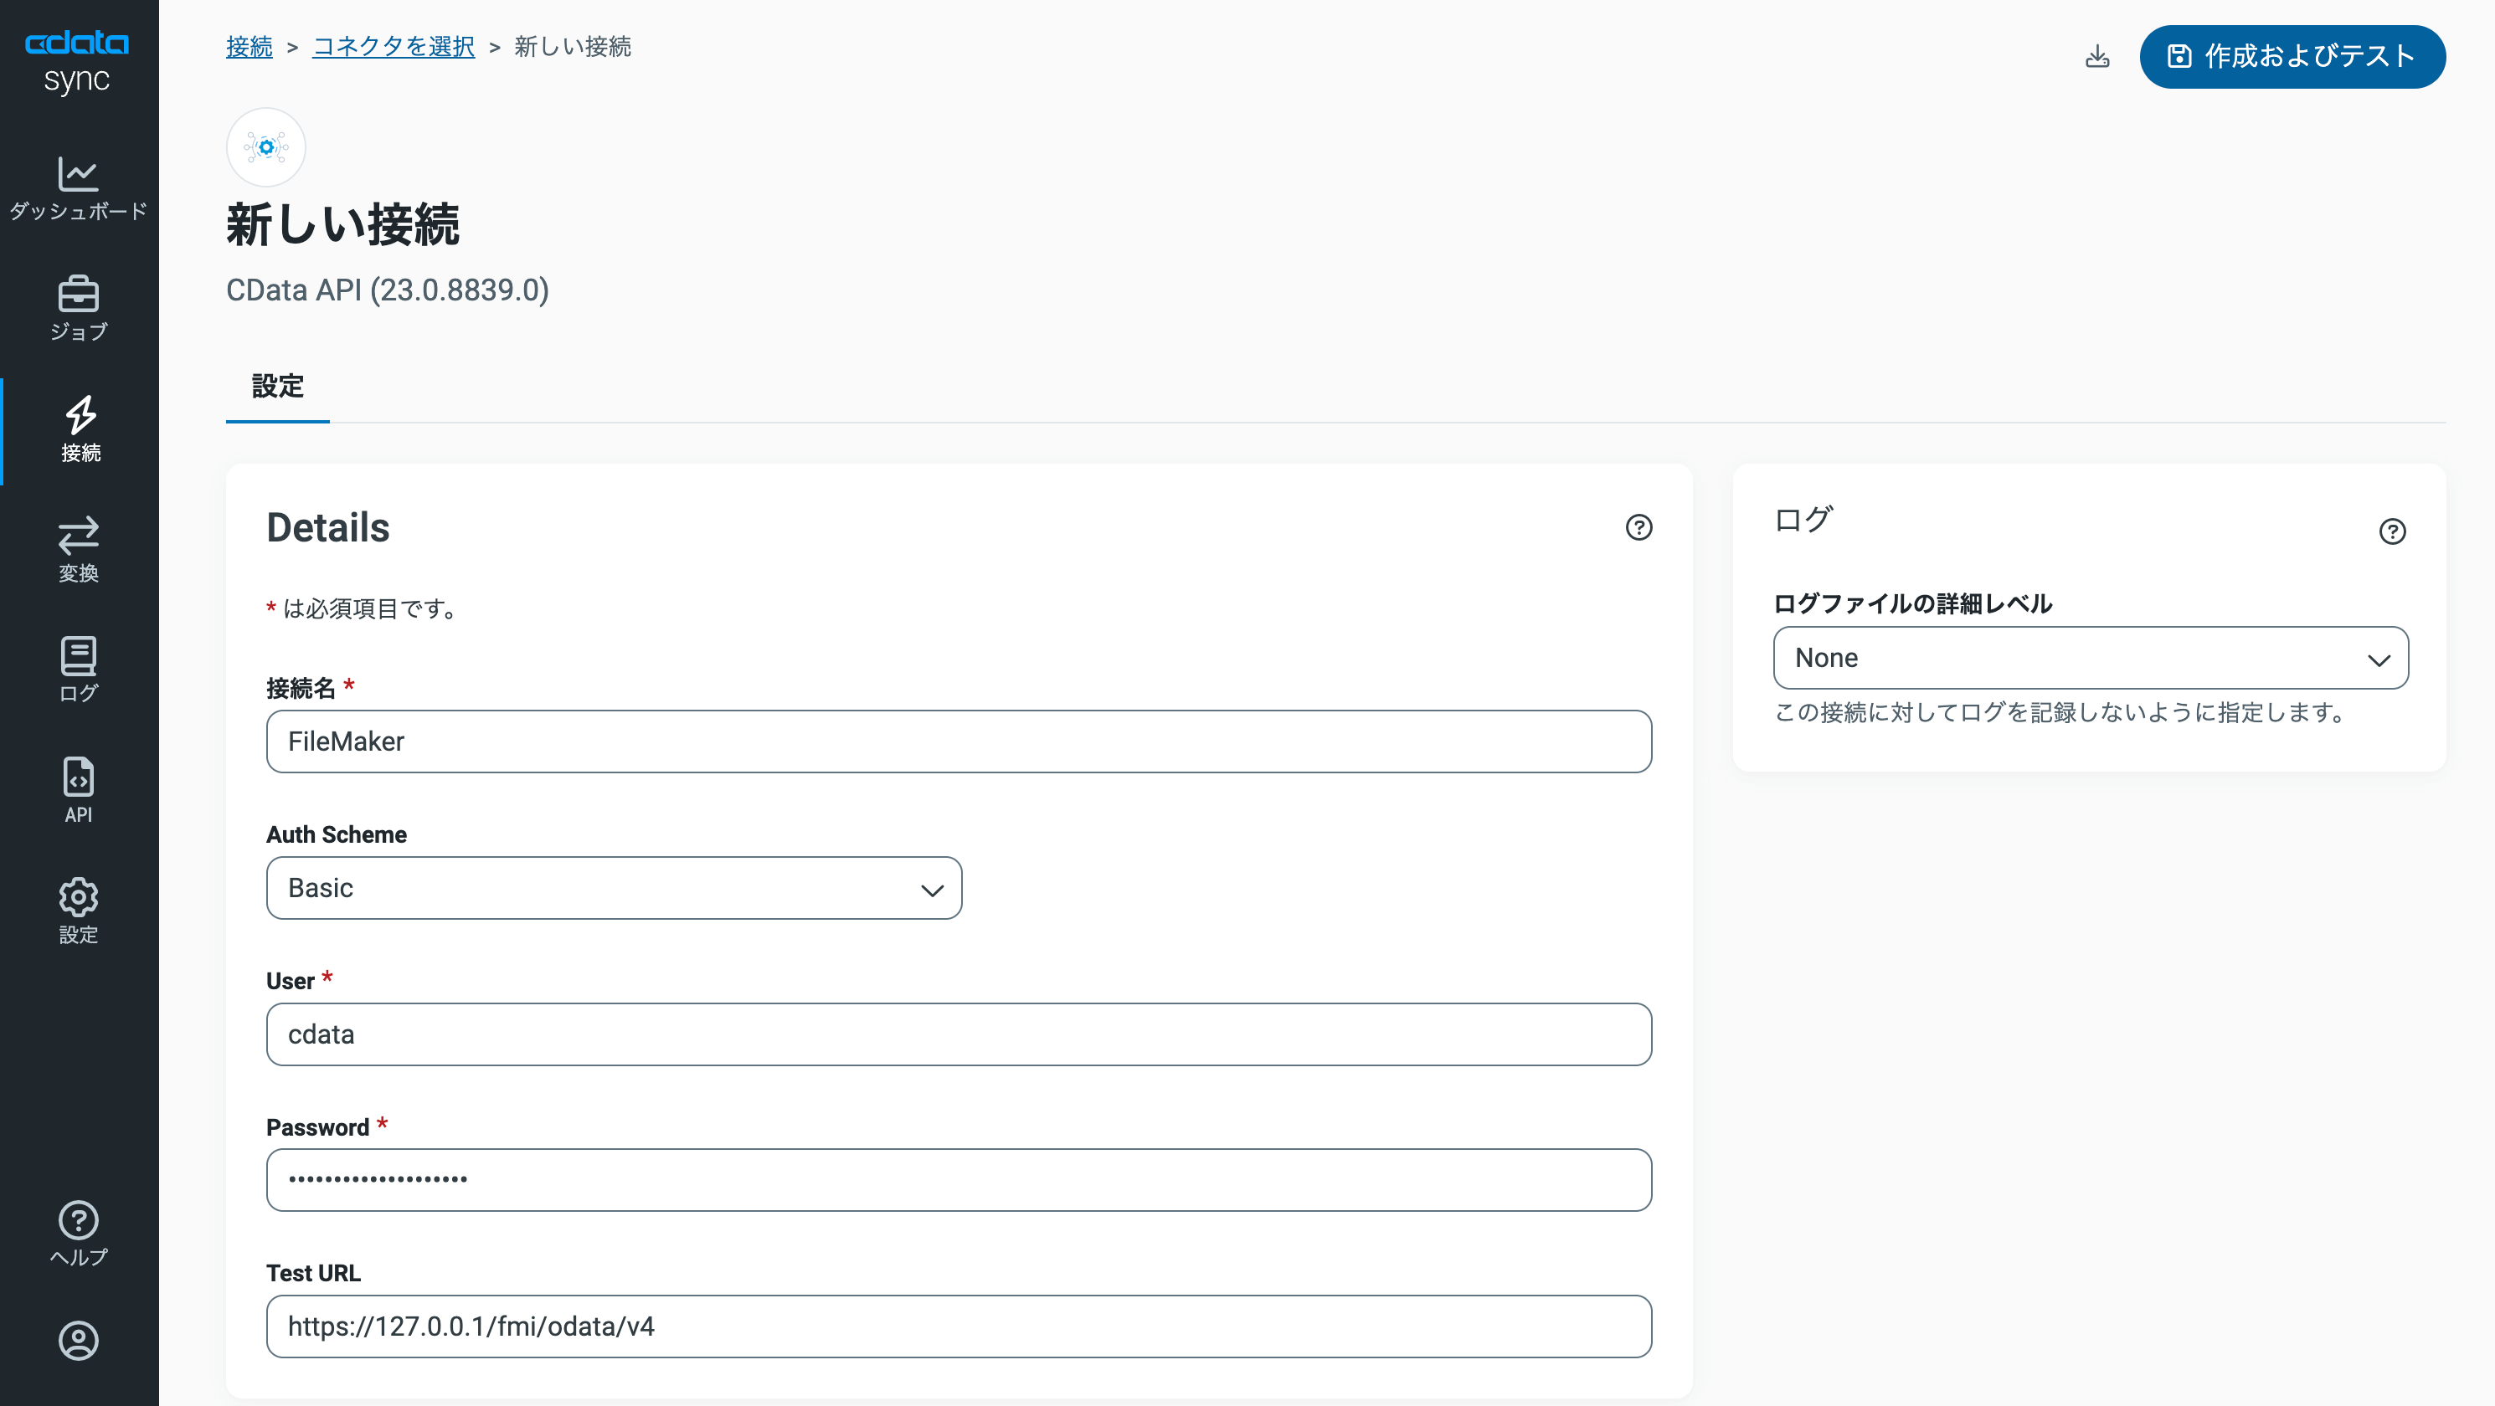
Task: Expand the Auth Scheme dropdown showing Basic
Action: point(614,888)
